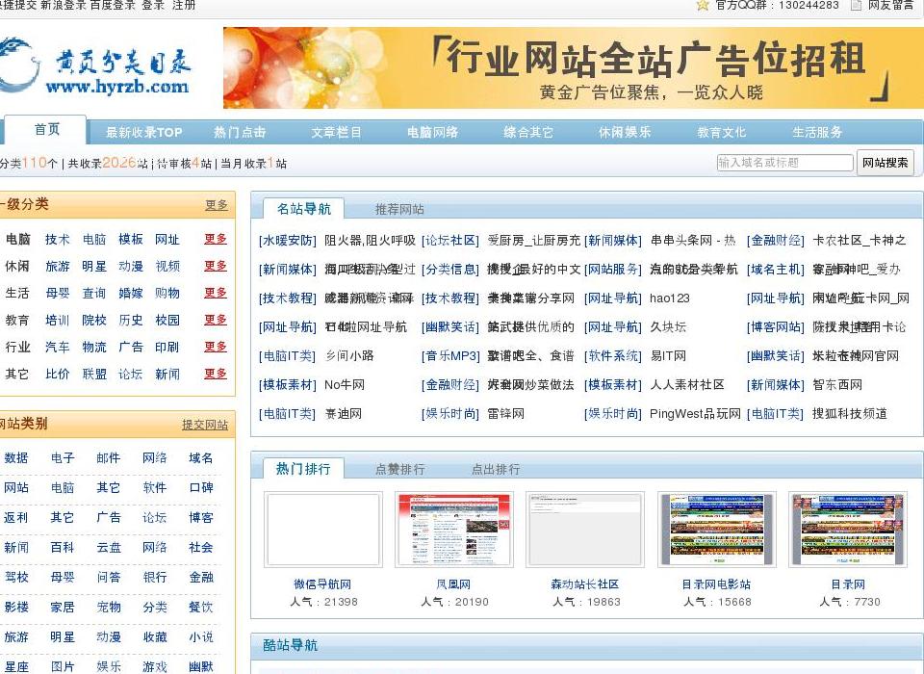The image size is (924, 674).
Task: Open 休闲娱乐 in the navigation bar
Action: [625, 133]
